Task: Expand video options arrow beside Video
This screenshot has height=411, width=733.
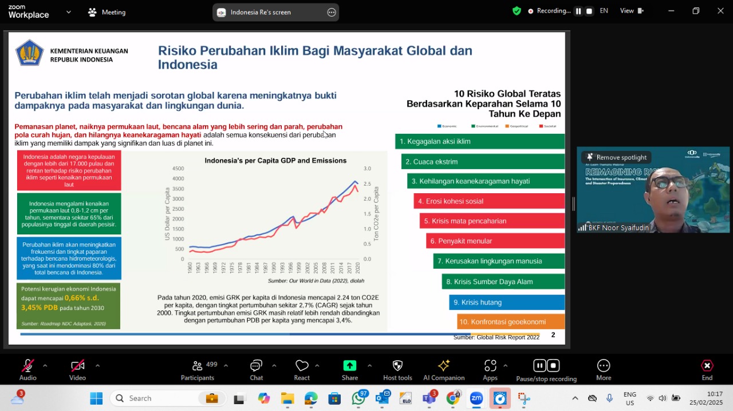Action: click(97, 366)
